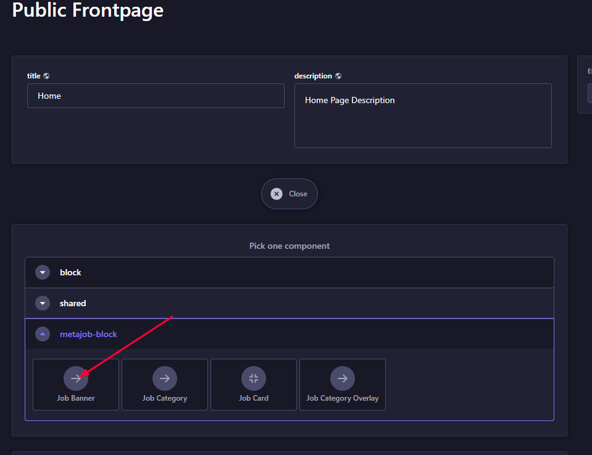Collapse the metajob-block group arrow
The height and width of the screenshot is (455, 592).
[x=43, y=334]
